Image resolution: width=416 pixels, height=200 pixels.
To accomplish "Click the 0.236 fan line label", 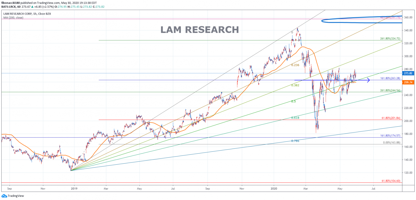I will (295, 65).
